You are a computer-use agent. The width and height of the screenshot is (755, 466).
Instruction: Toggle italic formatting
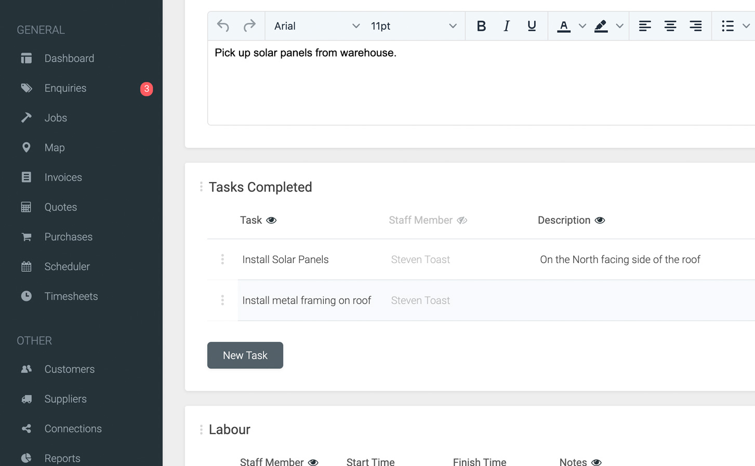click(507, 26)
